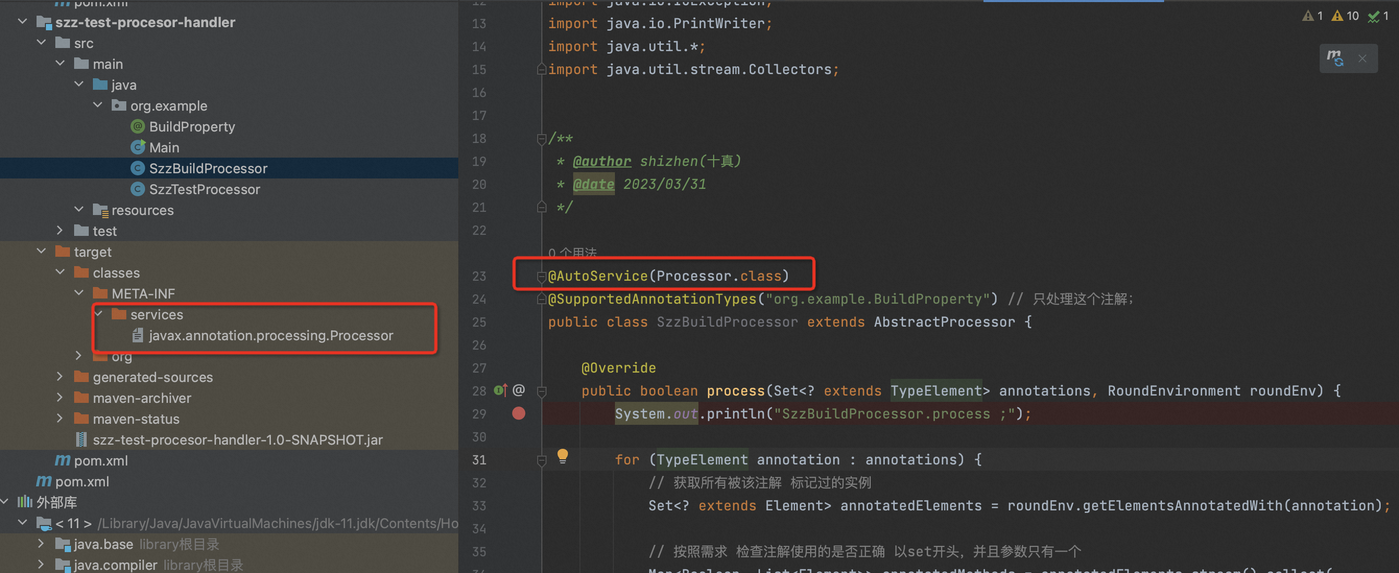Open javax.annotation.processing.Processor services file

point(270,335)
